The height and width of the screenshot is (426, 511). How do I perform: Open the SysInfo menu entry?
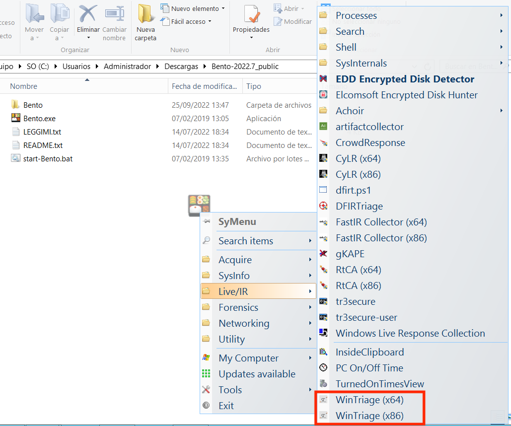tap(258, 276)
